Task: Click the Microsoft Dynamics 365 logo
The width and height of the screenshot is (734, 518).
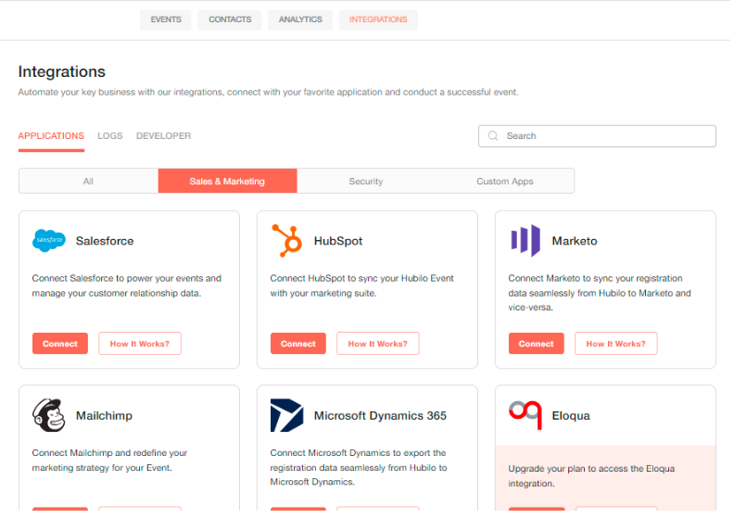Action: (286, 415)
